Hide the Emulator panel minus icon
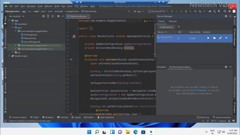This screenshot has width=240, height=135. (x=231, y=67)
